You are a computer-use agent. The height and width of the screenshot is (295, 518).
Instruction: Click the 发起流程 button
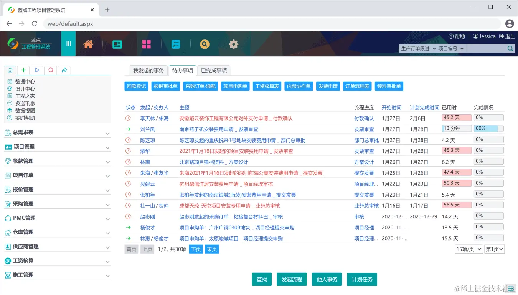click(x=292, y=279)
